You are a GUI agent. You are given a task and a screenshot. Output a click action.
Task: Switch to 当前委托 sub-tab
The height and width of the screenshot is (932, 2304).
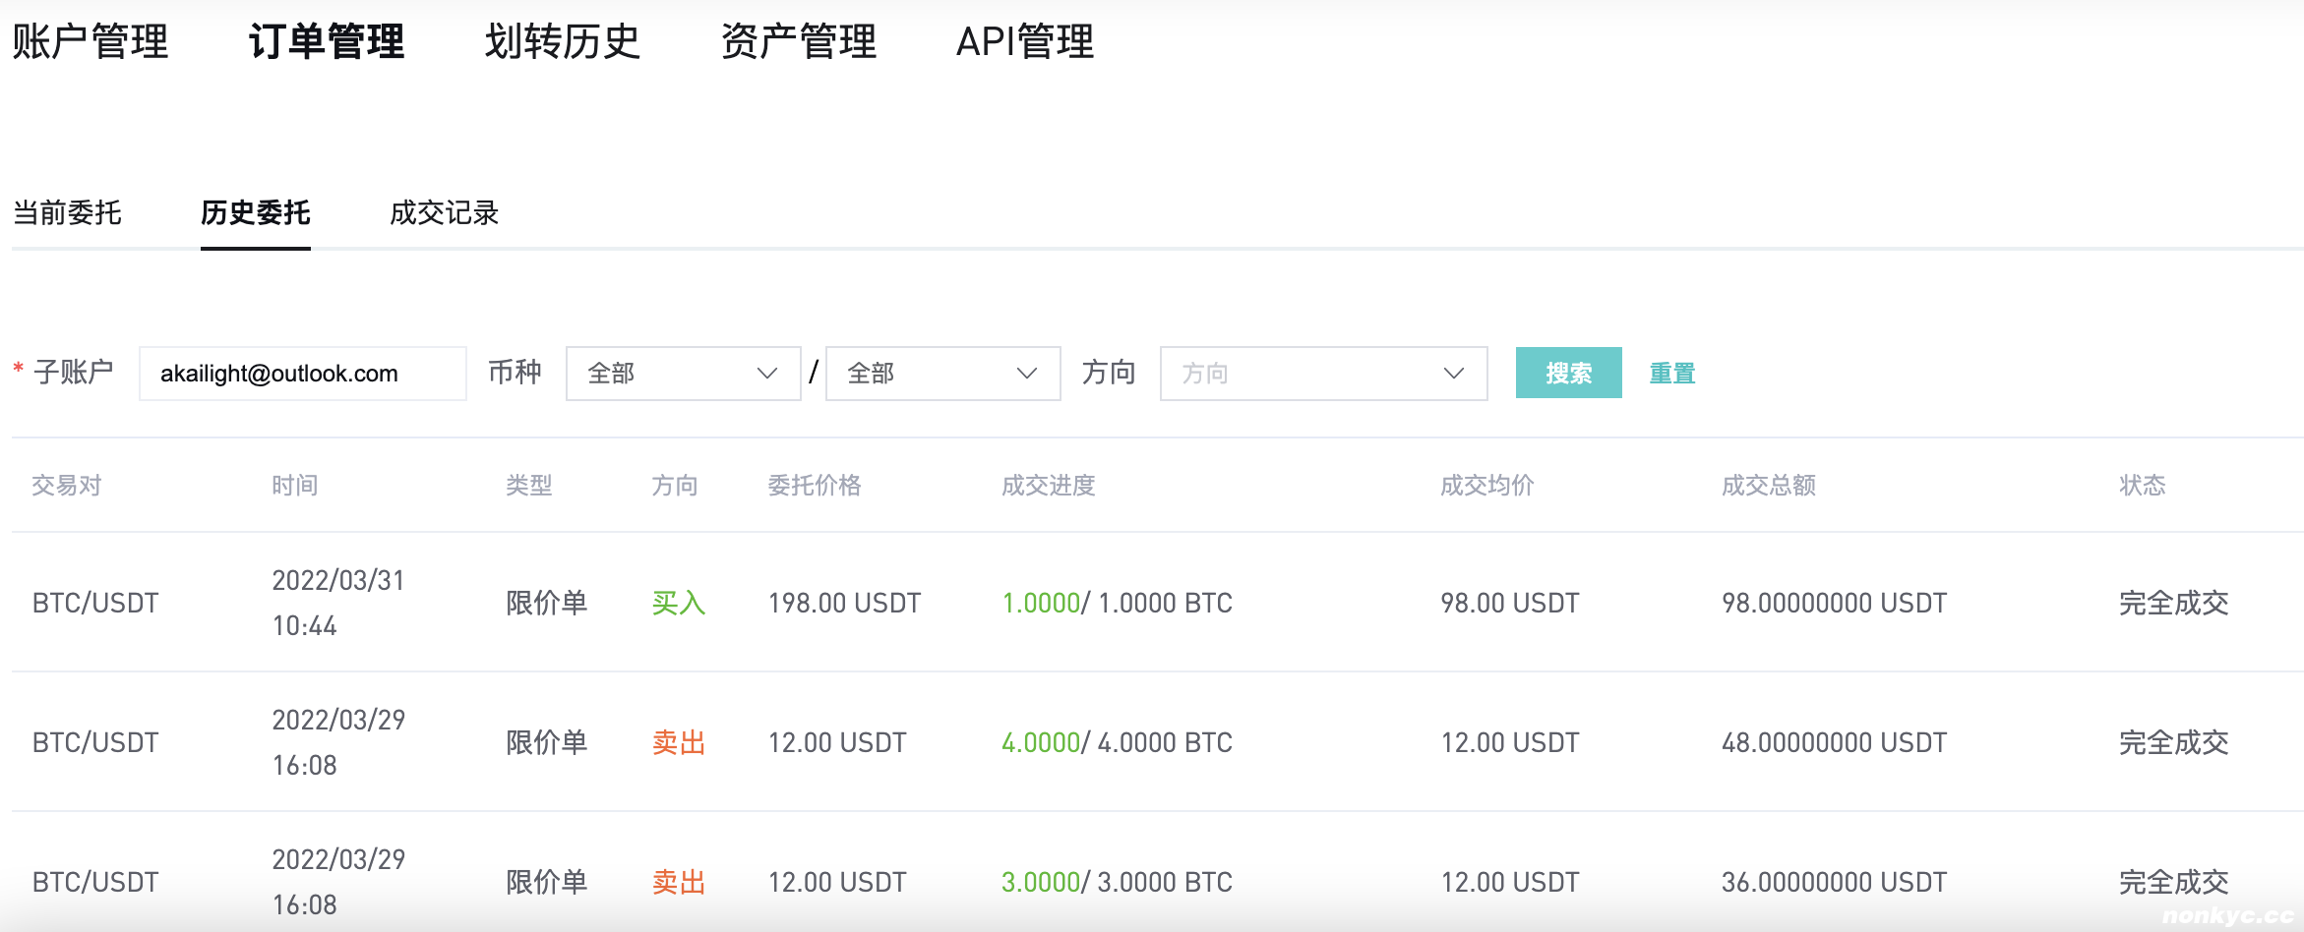point(67,212)
